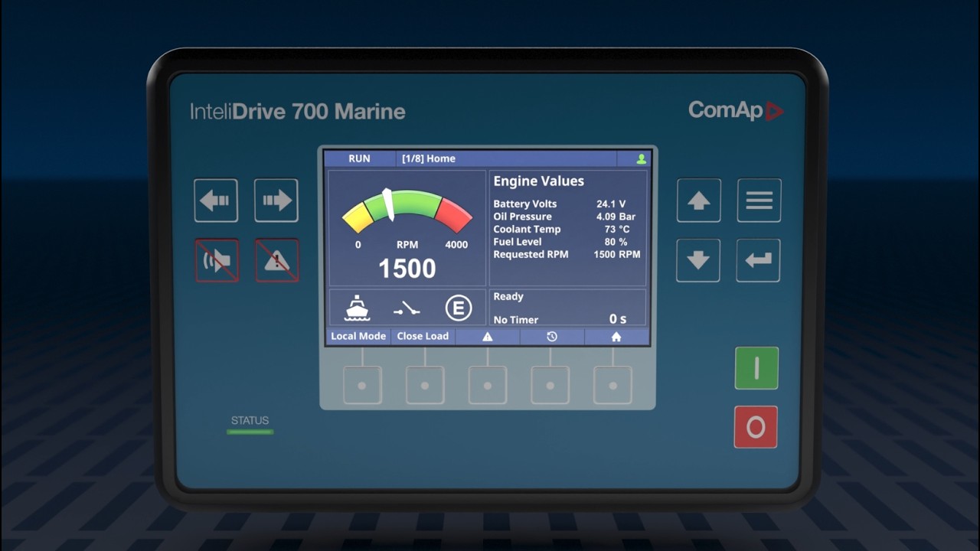Click the Oil Pressure 4.09 Bar row
This screenshot has height=551, width=980.
[564, 217]
